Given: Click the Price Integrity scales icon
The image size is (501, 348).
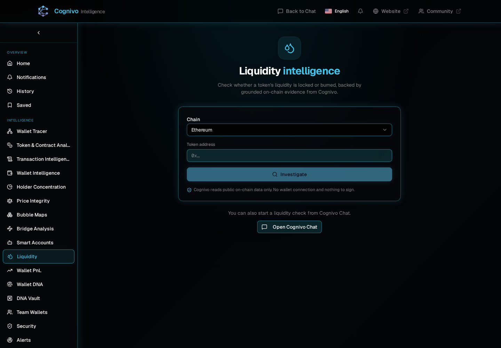Looking at the screenshot, I should pyautogui.click(x=10, y=201).
